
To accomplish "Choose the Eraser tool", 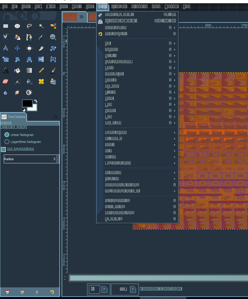I will click(6, 81).
